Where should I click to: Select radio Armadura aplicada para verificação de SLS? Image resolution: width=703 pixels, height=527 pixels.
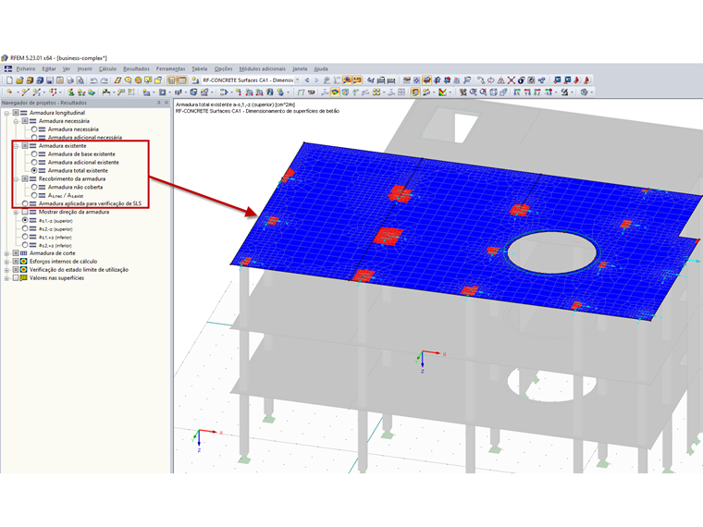point(25,203)
